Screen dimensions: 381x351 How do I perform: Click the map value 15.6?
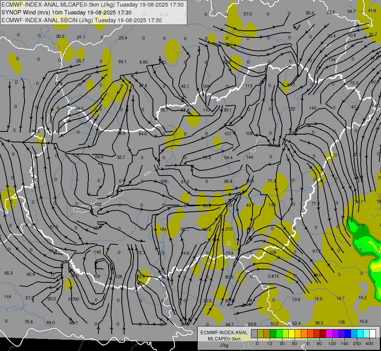tap(363, 321)
